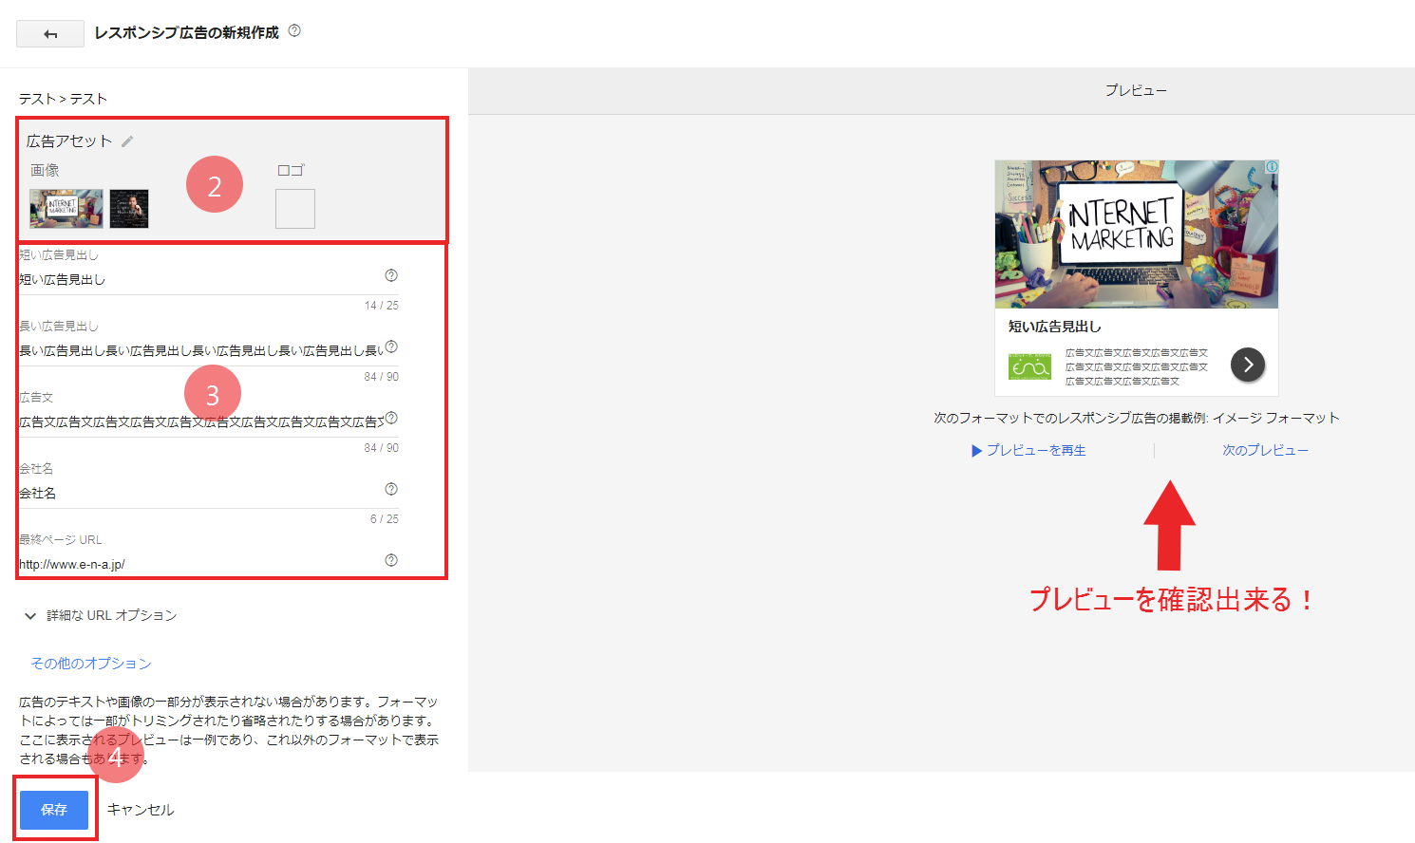Click the green logo in ad preview
Viewport: 1415px width, 843px height.
point(1029,365)
